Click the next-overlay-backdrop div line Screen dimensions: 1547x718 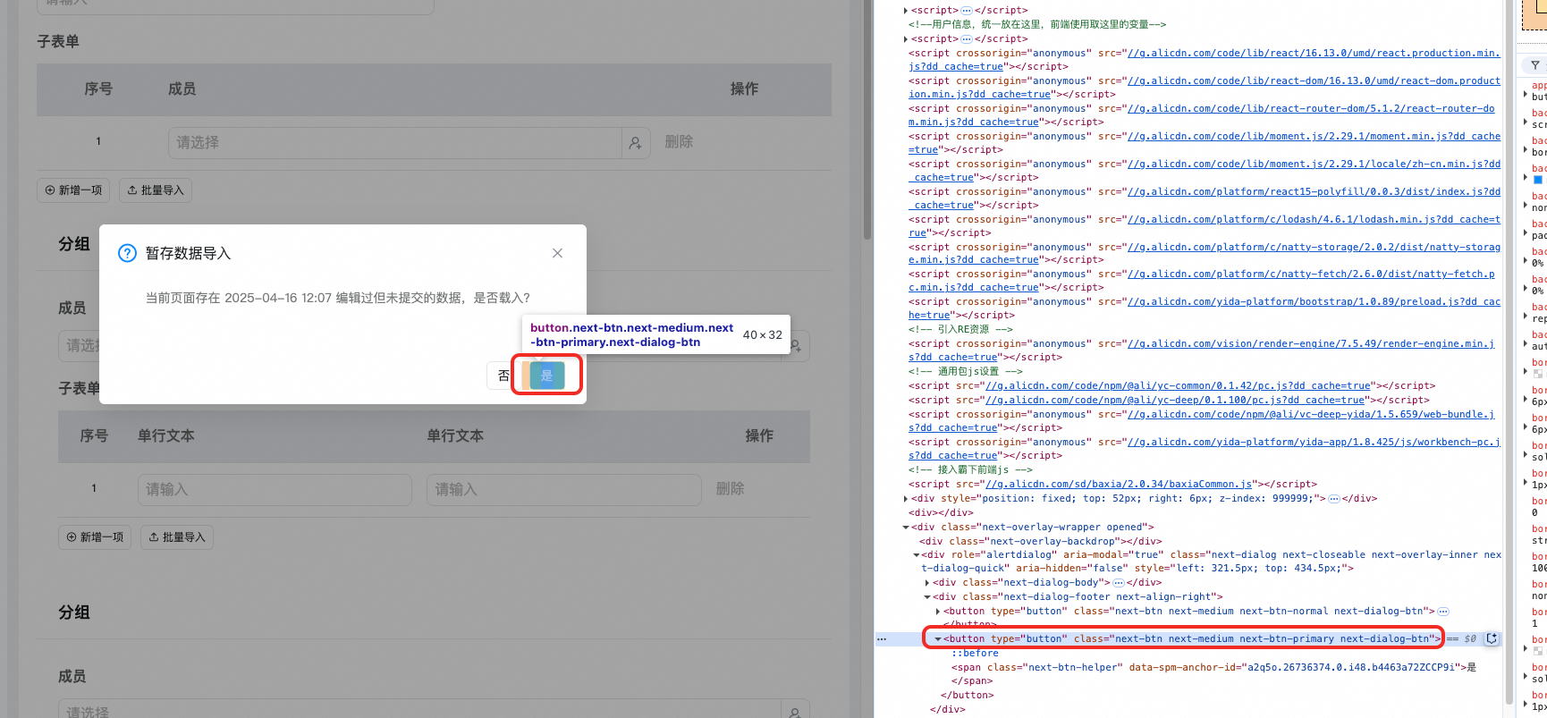click(x=1041, y=542)
